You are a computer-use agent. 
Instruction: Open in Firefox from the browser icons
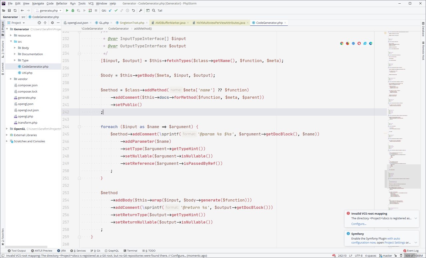(347, 43)
